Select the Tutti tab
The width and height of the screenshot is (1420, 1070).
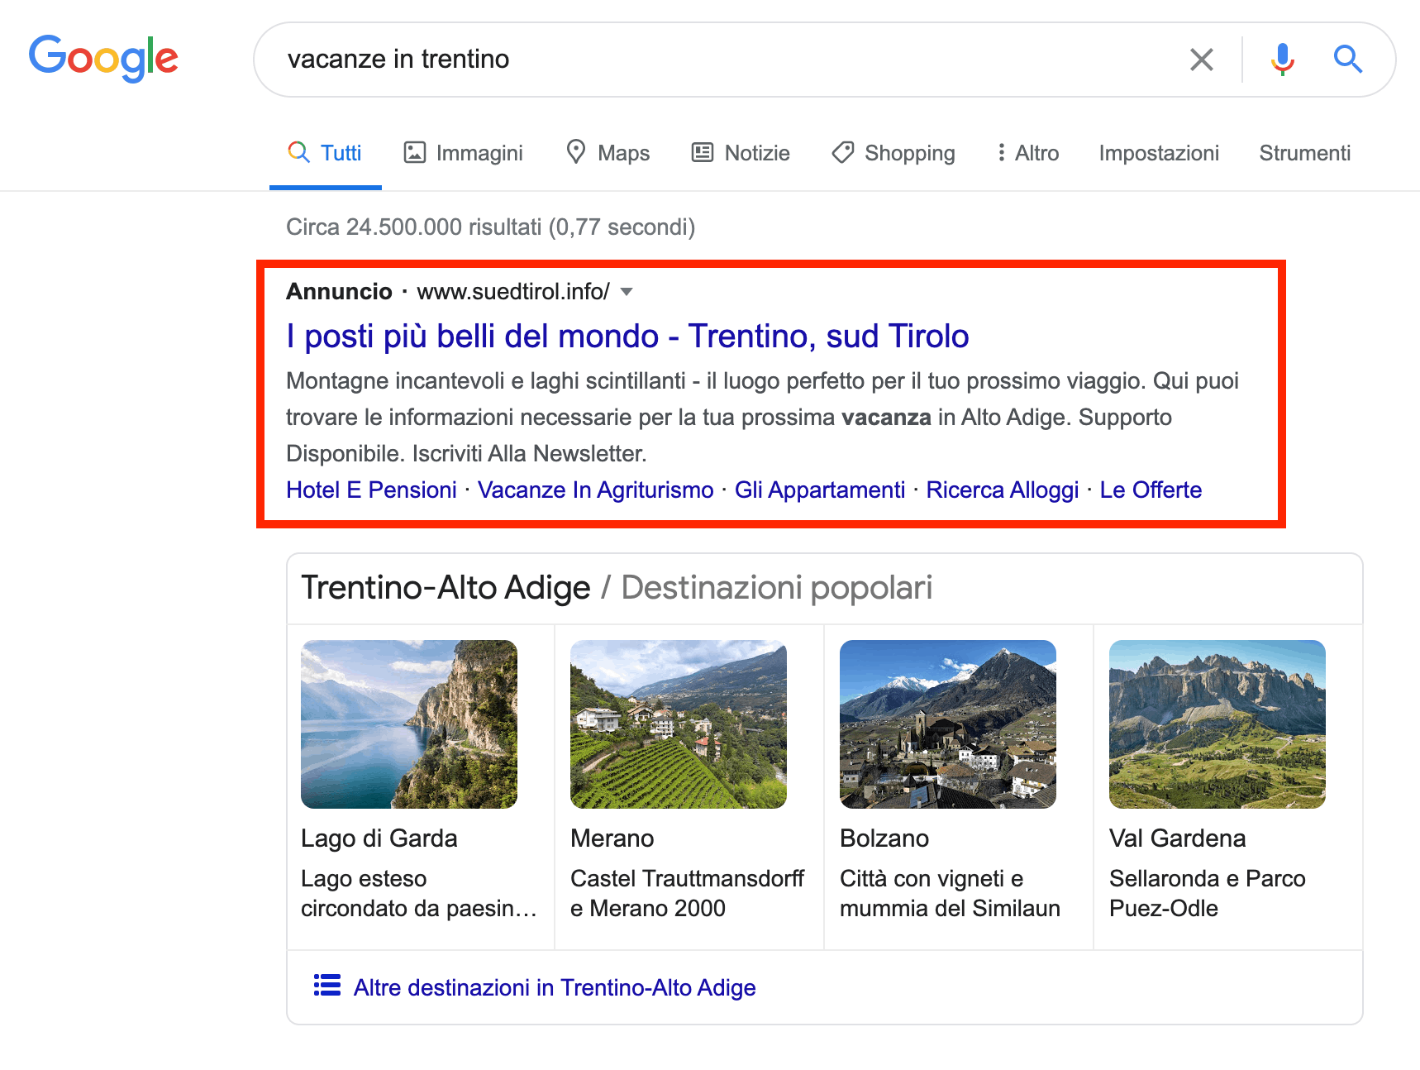tap(325, 153)
